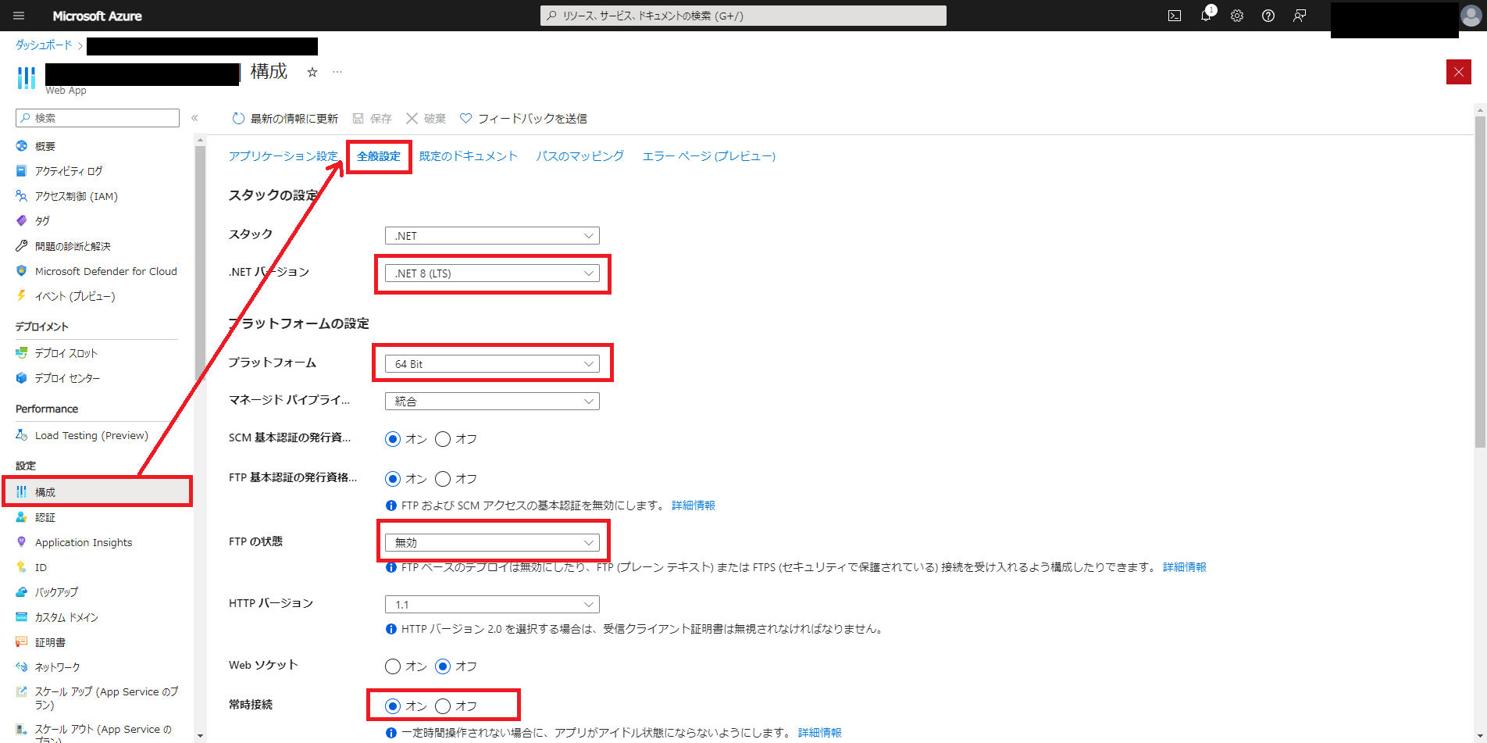
Task: Open Application Insights in sidebar
Action: pyautogui.click(x=84, y=542)
